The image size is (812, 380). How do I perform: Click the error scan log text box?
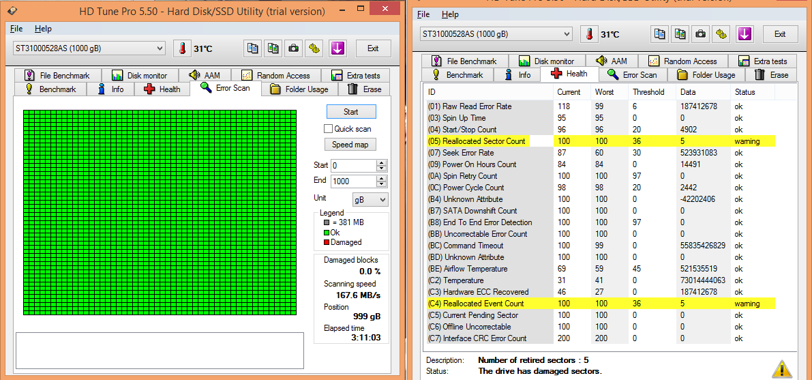[x=160, y=350]
